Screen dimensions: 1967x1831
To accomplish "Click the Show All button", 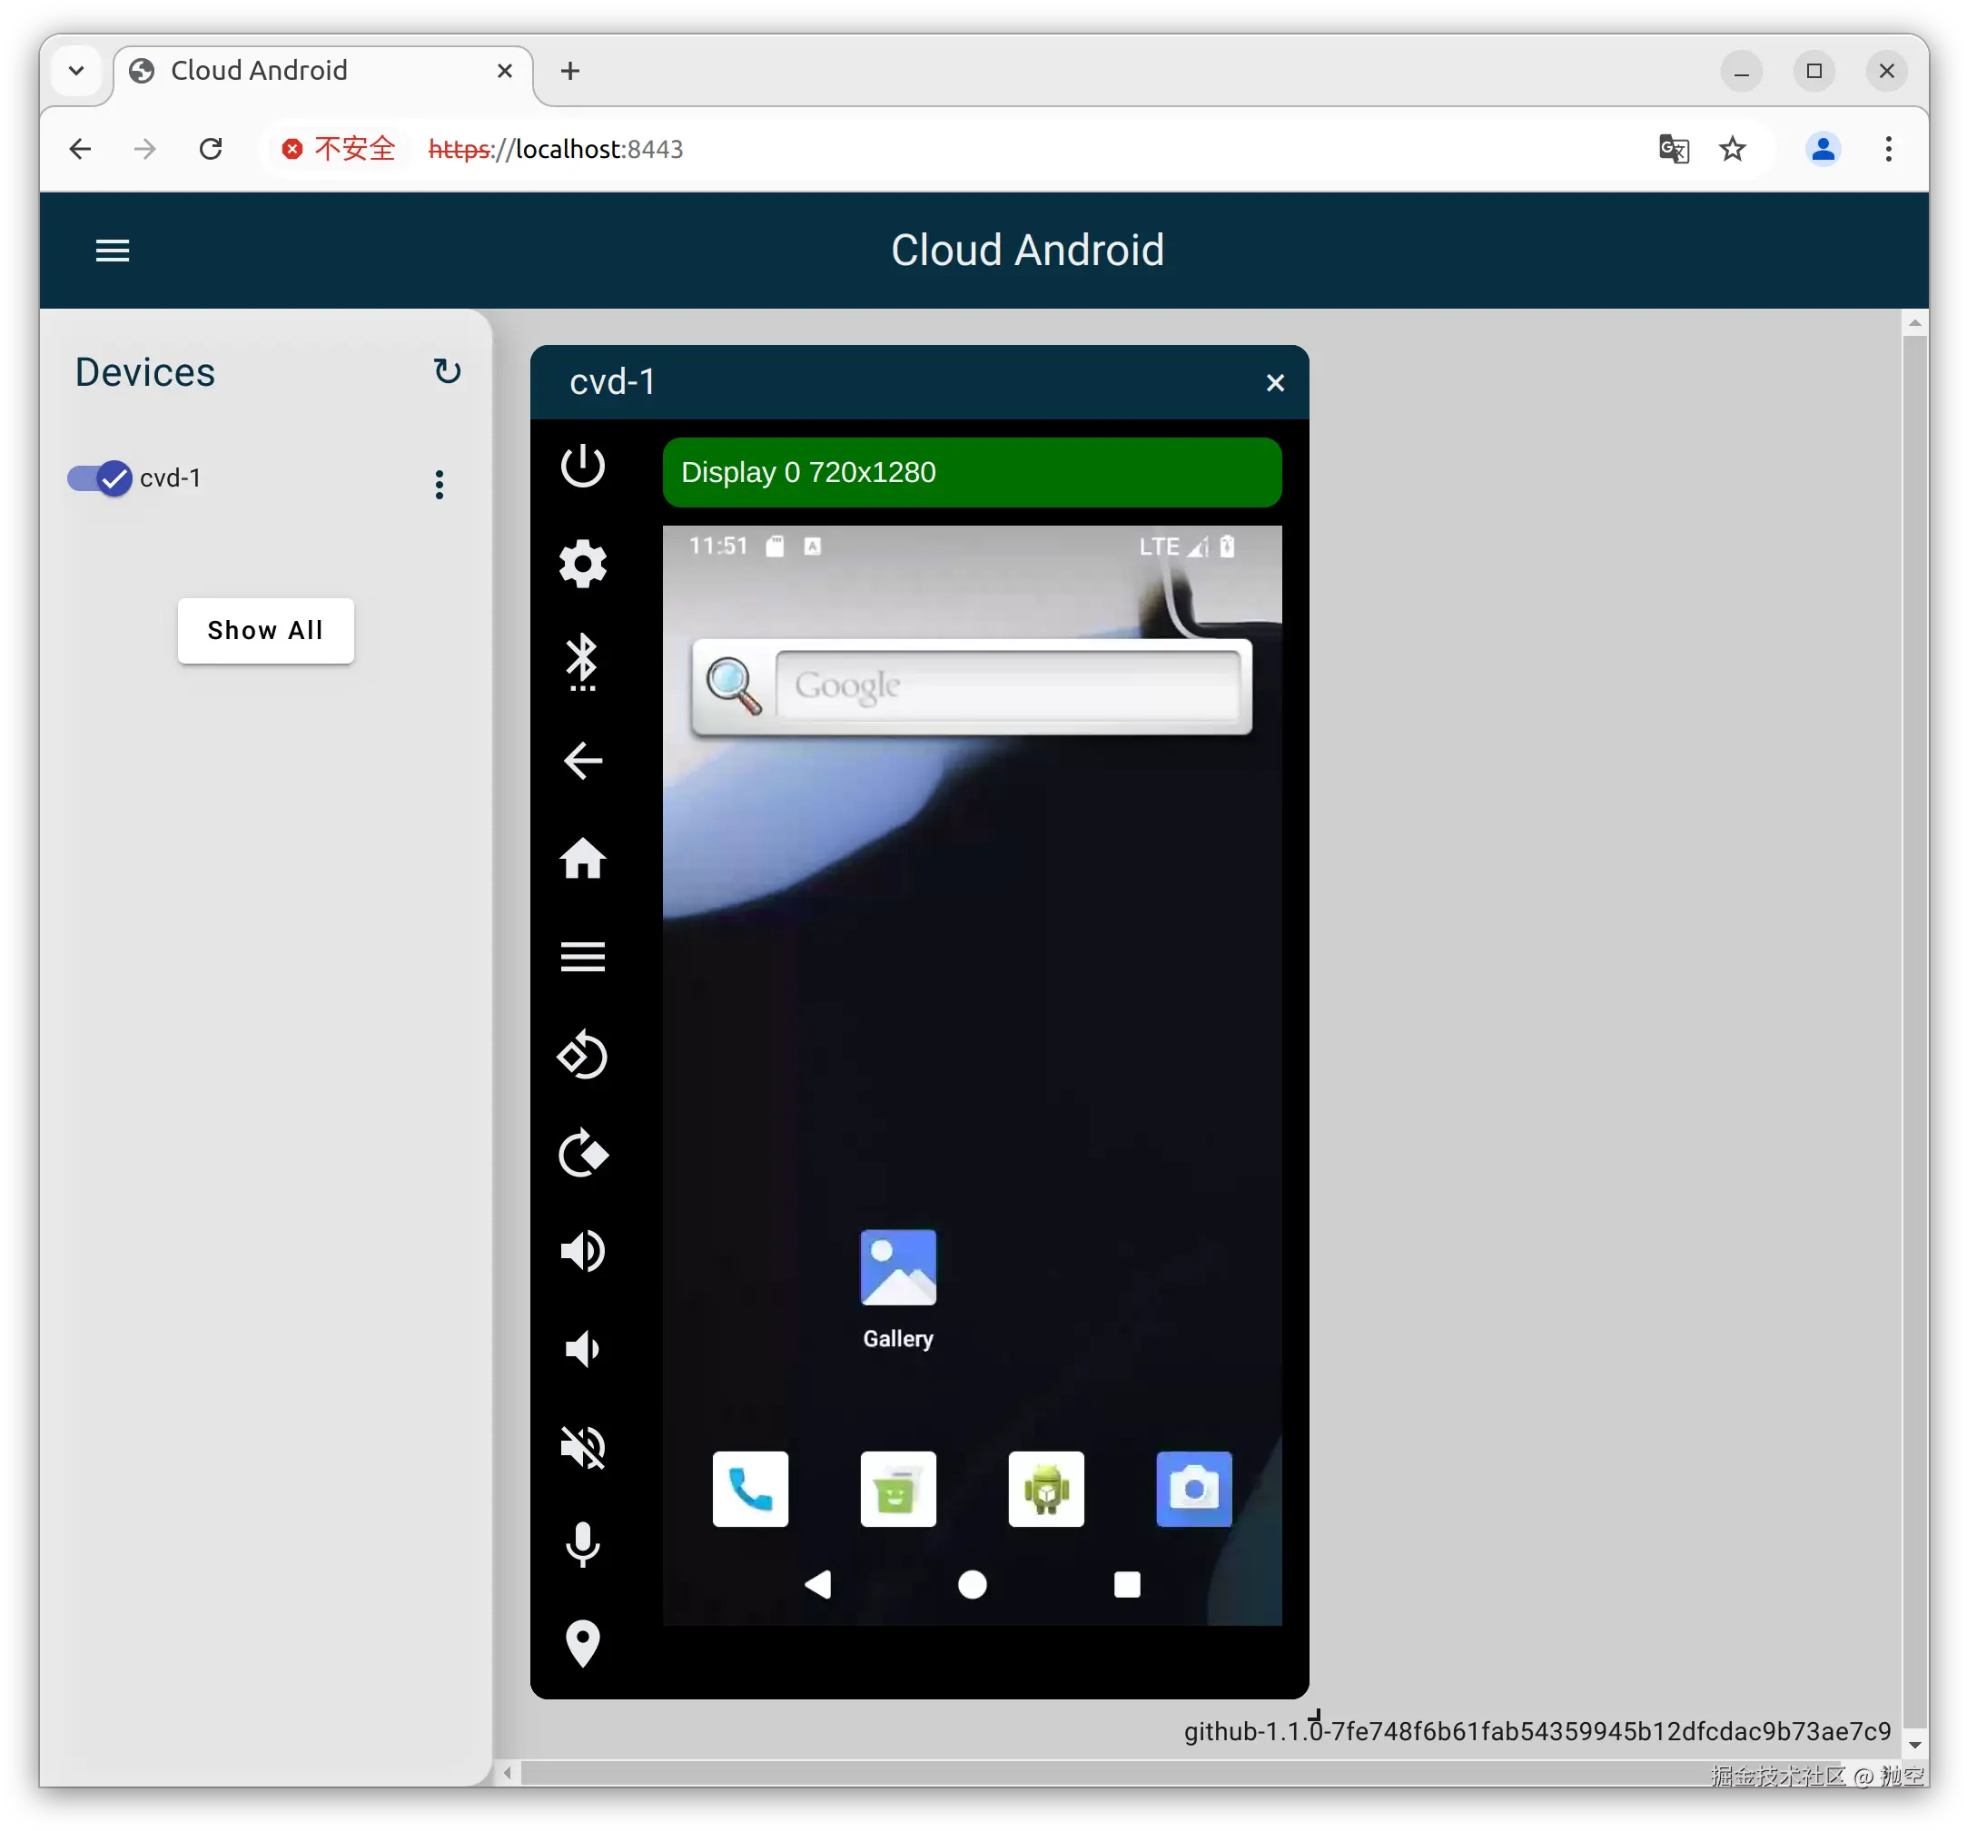I will coord(266,631).
